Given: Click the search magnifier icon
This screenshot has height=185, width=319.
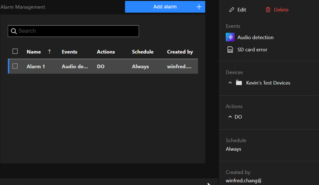Looking at the screenshot, I should pyautogui.click(x=14, y=31).
